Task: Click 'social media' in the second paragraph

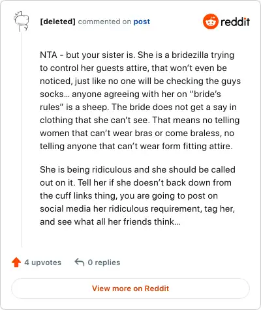Action: click(x=65, y=208)
